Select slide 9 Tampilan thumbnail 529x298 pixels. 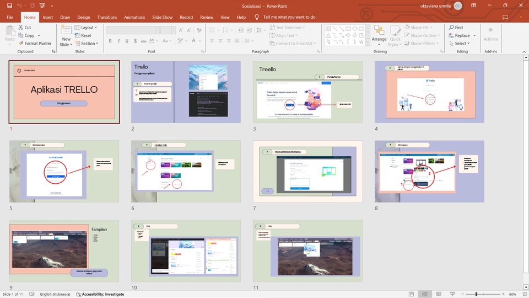click(64, 251)
